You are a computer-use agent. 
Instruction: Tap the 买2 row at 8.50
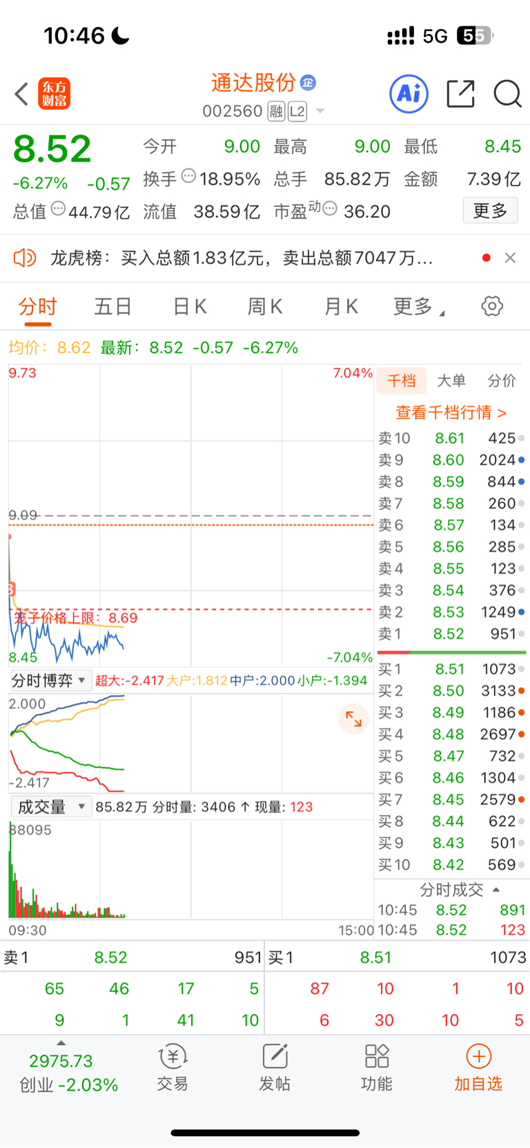point(452,691)
